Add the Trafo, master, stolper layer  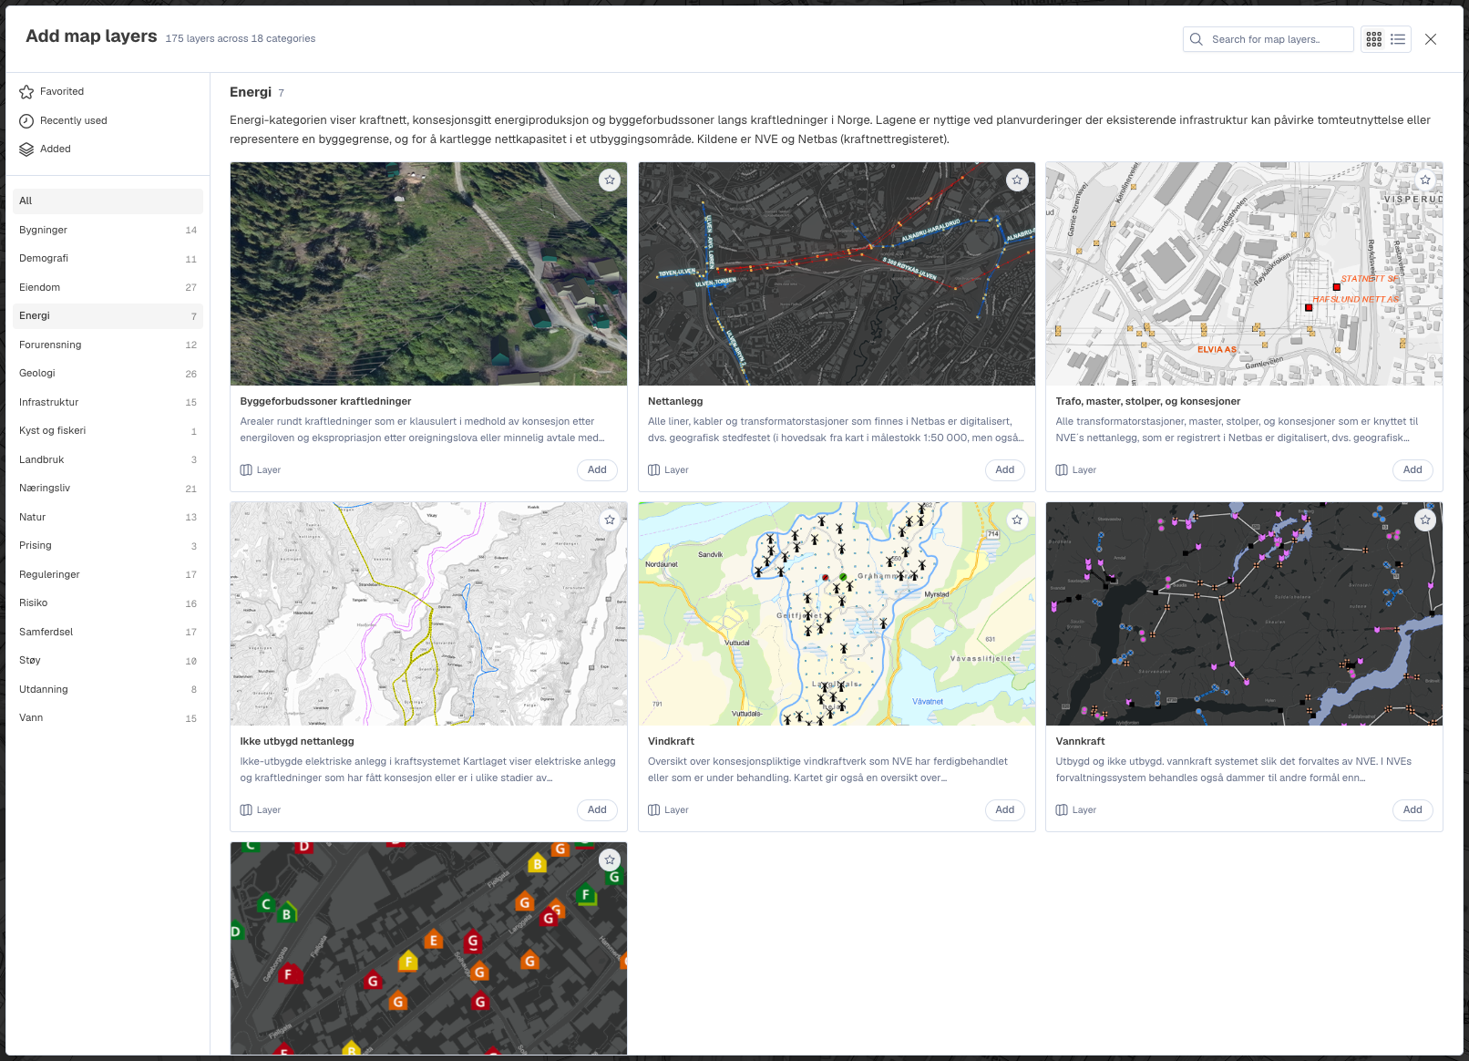(1412, 470)
